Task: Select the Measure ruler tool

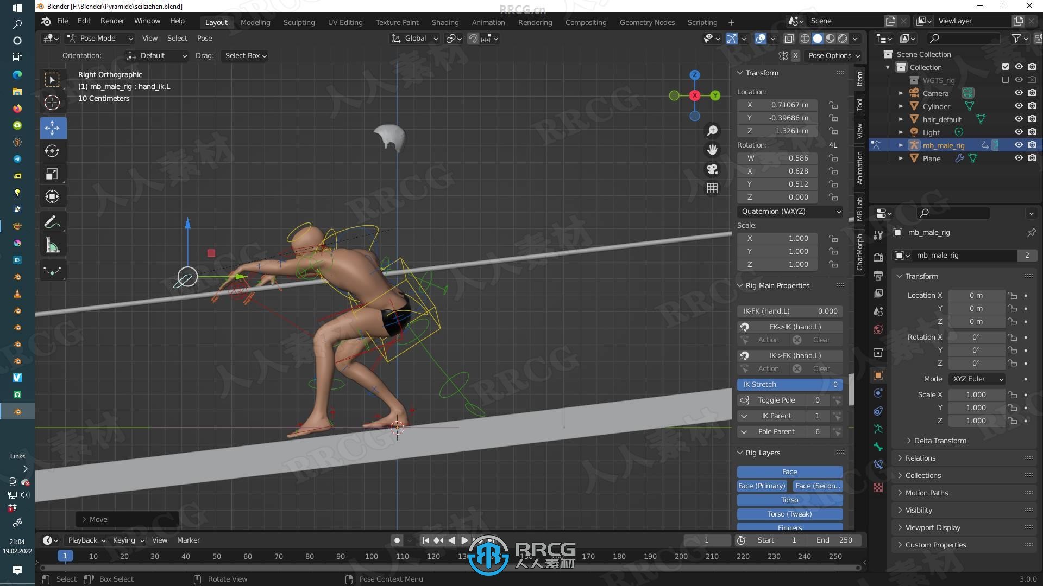Action: click(x=52, y=246)
